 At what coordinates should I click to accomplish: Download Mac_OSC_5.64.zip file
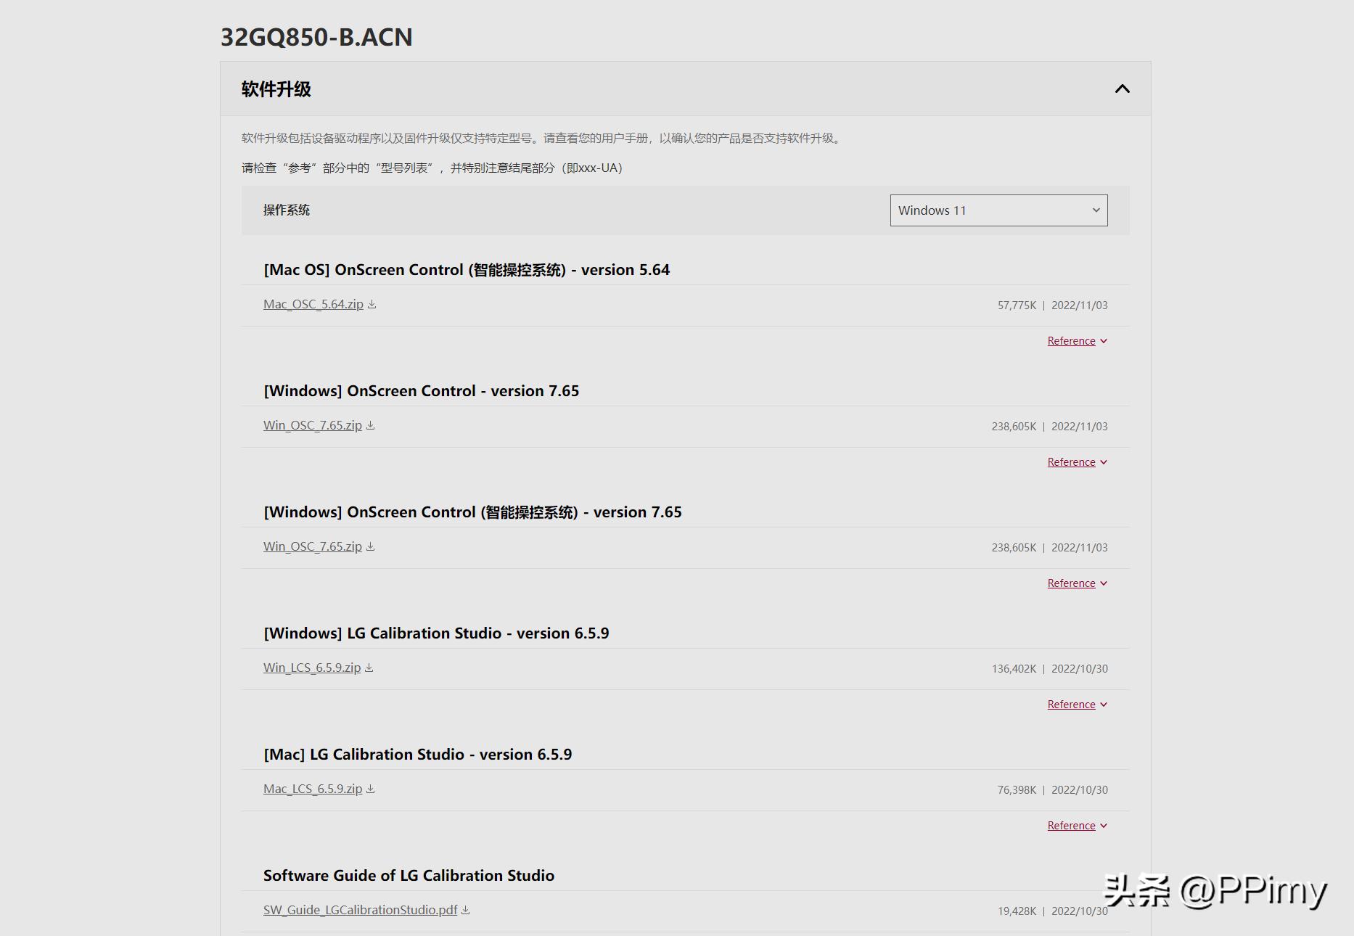click(x=313, y=304)
